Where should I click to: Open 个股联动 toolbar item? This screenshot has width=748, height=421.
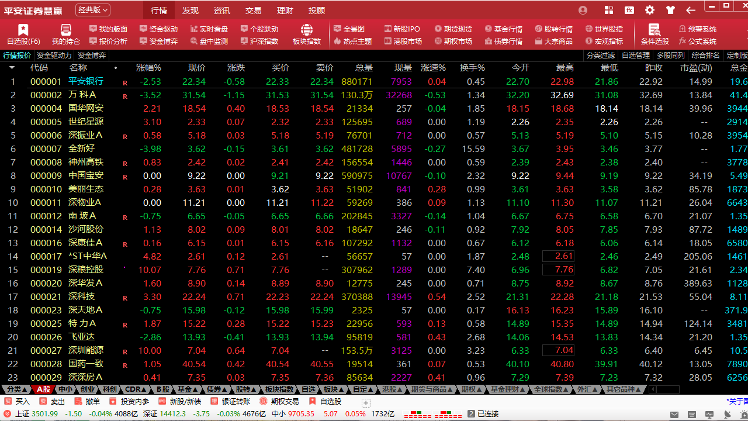point(259,29)
